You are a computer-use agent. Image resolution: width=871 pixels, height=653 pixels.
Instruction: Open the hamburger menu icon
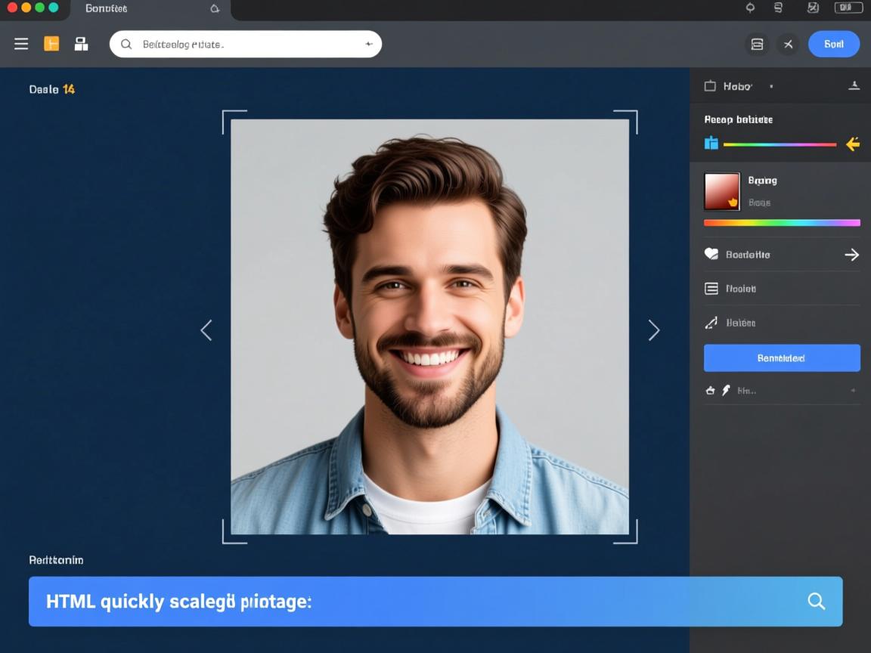point(21,44)
